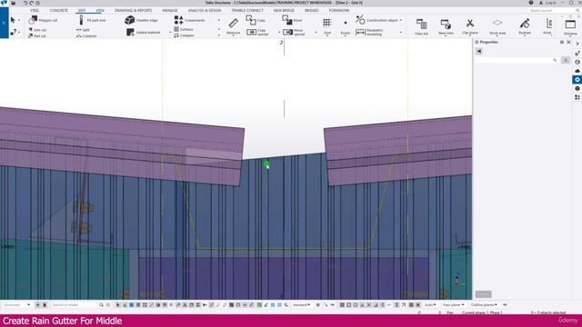Image resolution: width=582 pixels, height=327 pixels.
Task: Click the selection arrow tool
Action: point(13,20)
